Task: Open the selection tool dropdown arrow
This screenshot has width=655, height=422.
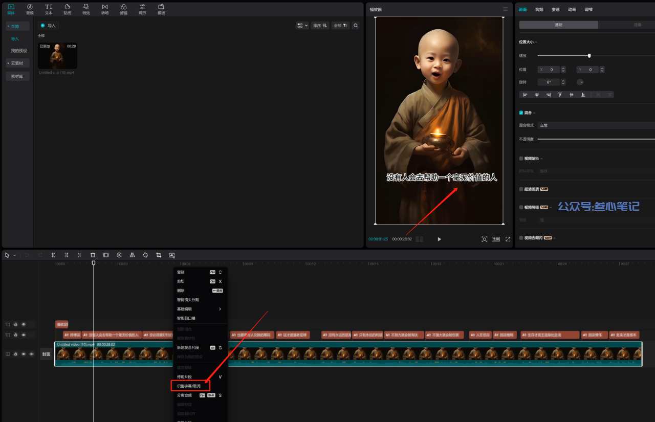Action: click(x=14, y=255)
